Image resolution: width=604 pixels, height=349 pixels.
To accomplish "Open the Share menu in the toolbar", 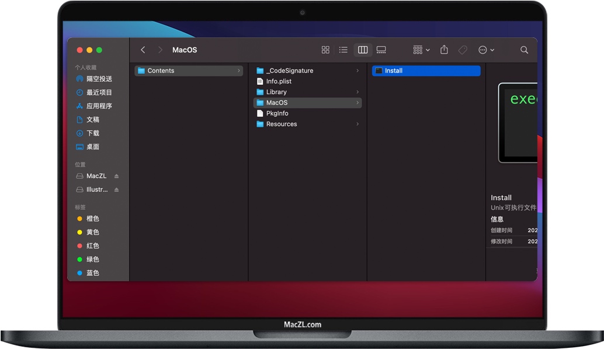I will point(444,50).
